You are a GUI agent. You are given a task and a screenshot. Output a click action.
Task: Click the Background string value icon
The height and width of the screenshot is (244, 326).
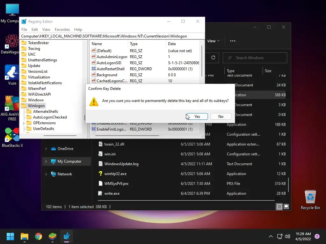(94, 75)
